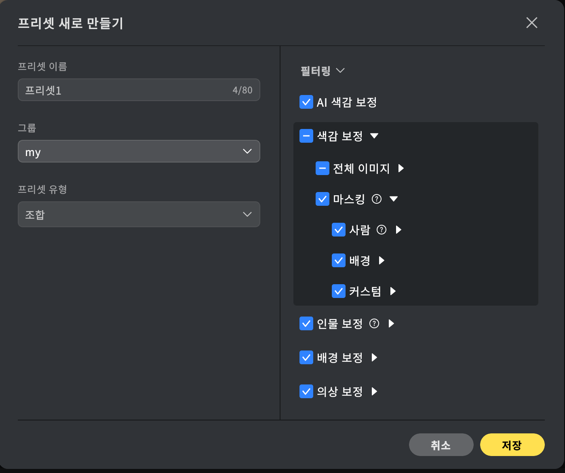Screen dimensions: 565x473
Task: Expand the 전체 이미지 arrow
Action: 401,168
